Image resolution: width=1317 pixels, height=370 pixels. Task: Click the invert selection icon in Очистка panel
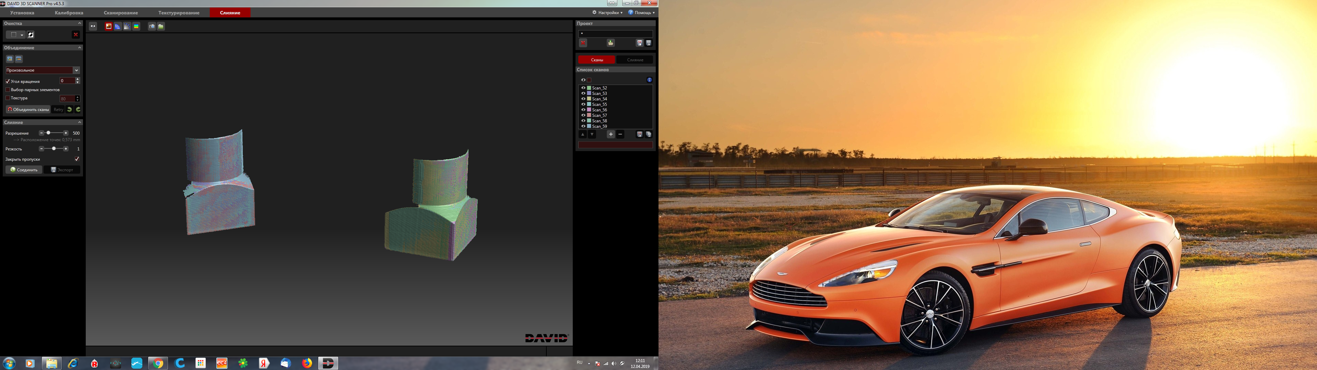[31, 35]
